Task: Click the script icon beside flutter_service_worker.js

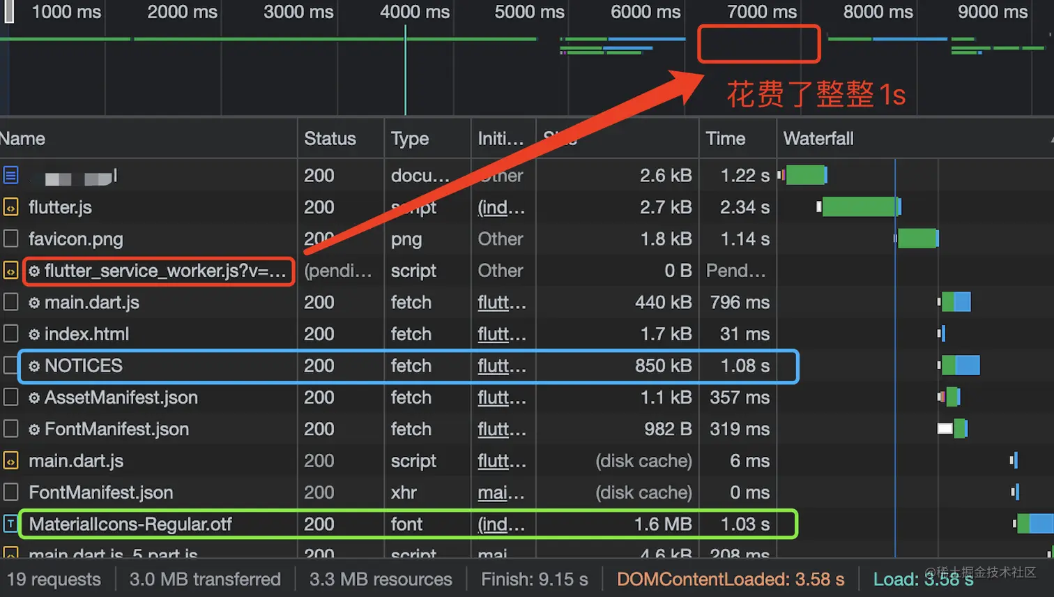Action: pos(10,271)
